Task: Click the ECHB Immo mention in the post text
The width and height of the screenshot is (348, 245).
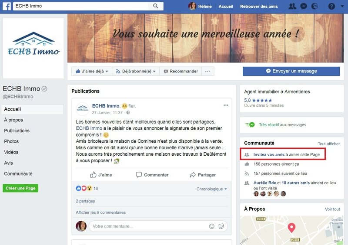Action: point(89,128)
